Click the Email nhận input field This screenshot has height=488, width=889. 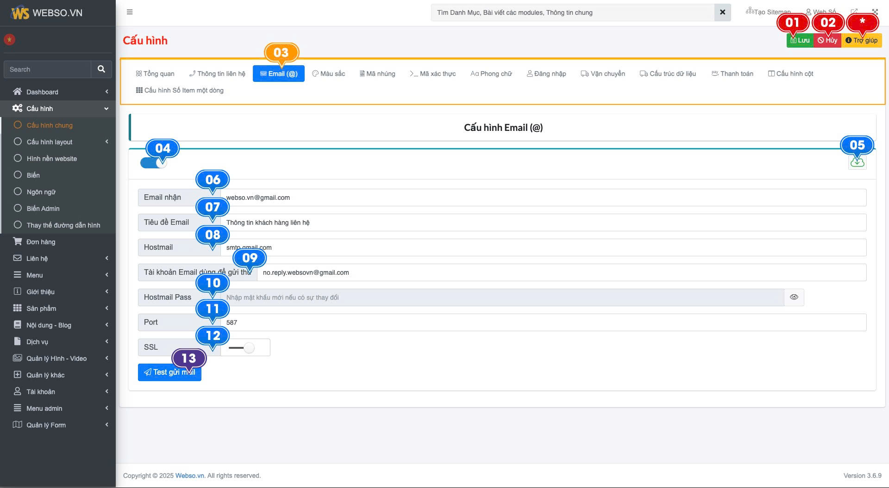(543, 198)
